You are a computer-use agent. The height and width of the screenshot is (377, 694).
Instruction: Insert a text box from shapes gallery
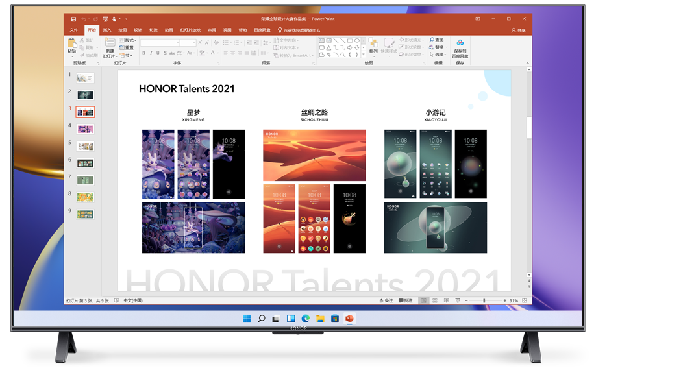click(322, 41)
